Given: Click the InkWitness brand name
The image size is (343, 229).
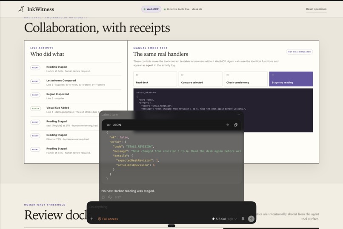Looking at the screenshot, I should click(x=41, y=9).
